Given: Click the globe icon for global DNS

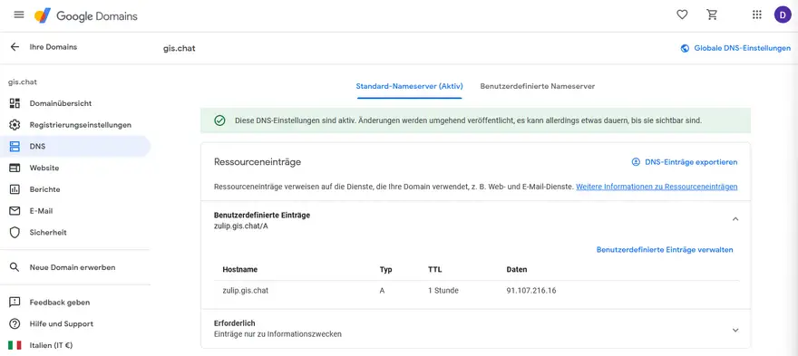Looking at the screenshot, I should tap(685, 48).
